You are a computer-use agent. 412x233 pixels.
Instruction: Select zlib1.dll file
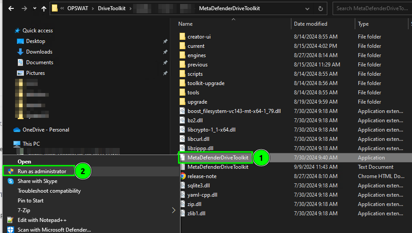[x=196, y=214]
